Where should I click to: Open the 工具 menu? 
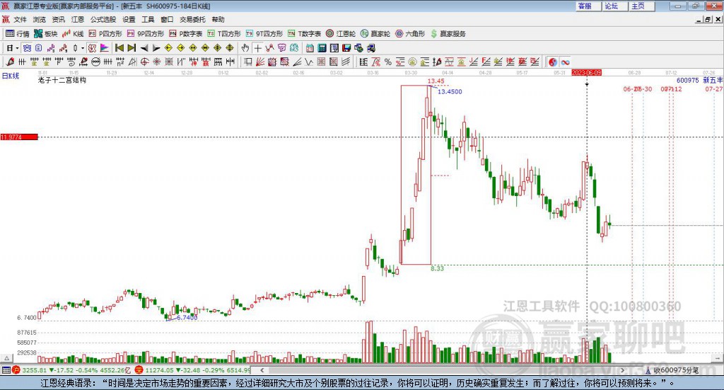(x=148, y=19)
